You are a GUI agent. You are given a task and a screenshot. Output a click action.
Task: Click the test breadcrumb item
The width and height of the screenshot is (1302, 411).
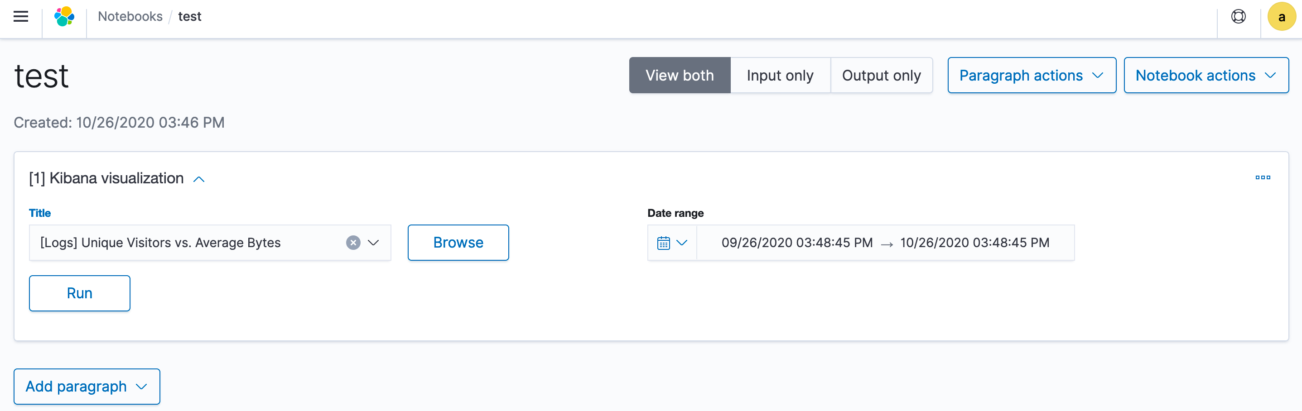point(189,17)
